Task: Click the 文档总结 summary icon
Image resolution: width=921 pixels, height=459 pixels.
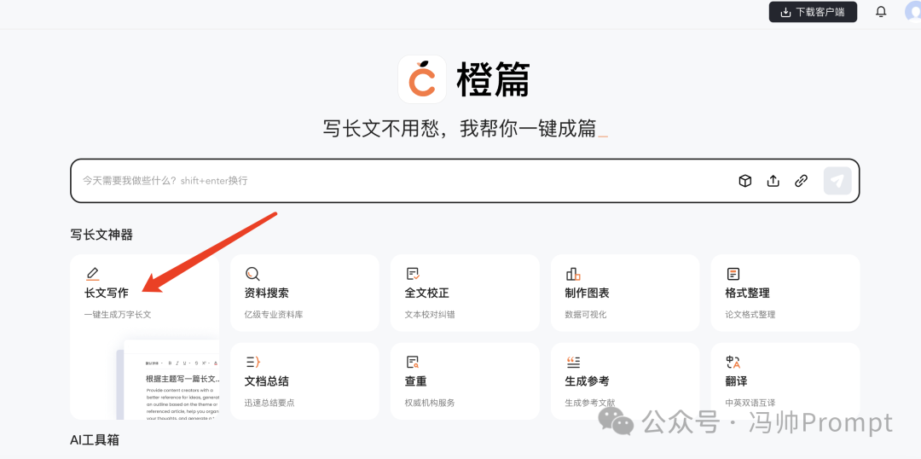Action: tap(252, 362)
